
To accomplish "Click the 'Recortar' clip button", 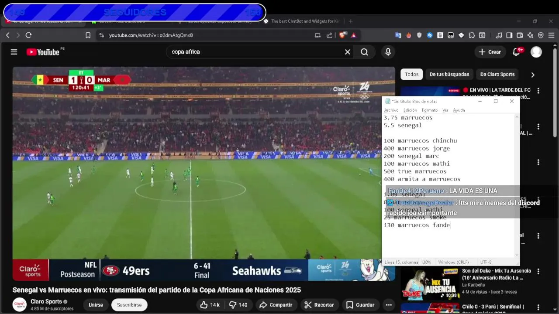I will [x=319, y=305].
